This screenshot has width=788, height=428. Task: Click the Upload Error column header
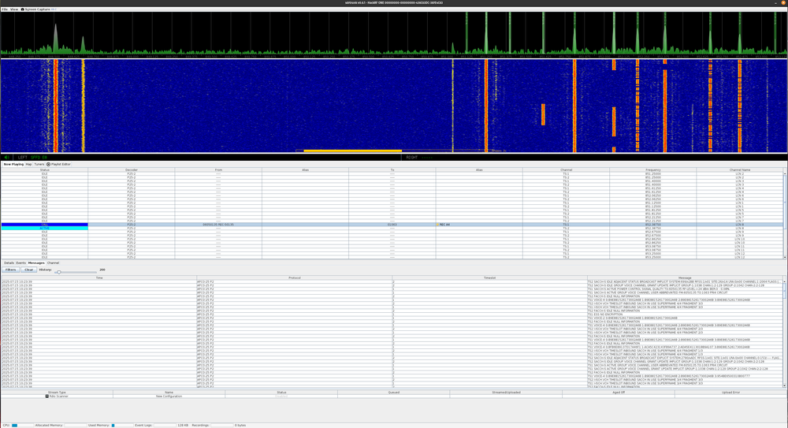(730, 393)
